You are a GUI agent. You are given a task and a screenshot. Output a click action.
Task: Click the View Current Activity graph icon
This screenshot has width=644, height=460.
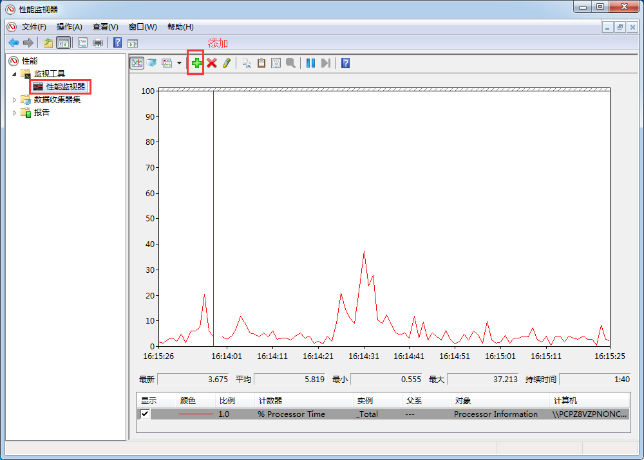pos(137,63)
